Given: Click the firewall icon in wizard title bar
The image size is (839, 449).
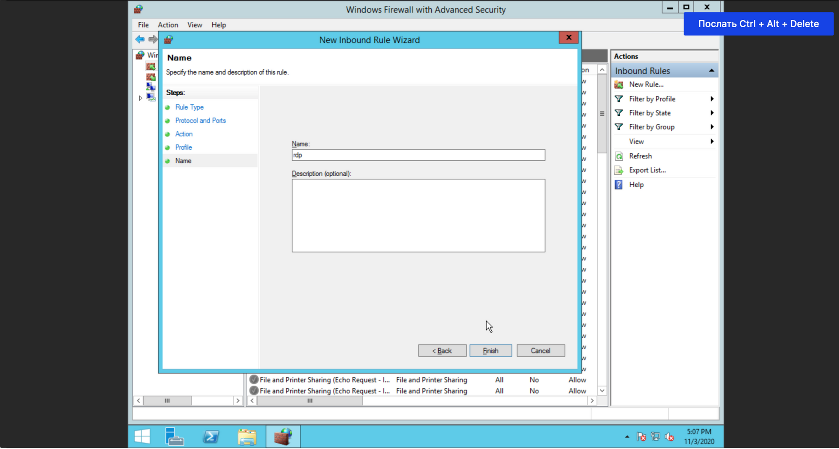Looking at the screenshot, I should pos(169,40).
